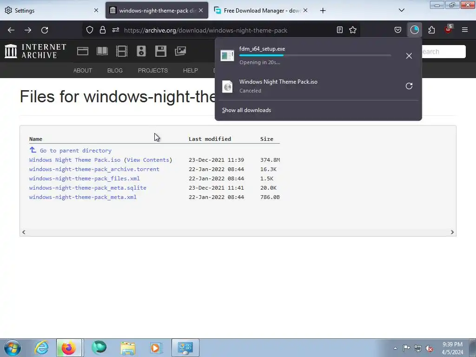Go back using the browser back arrow

coord(11,30)
